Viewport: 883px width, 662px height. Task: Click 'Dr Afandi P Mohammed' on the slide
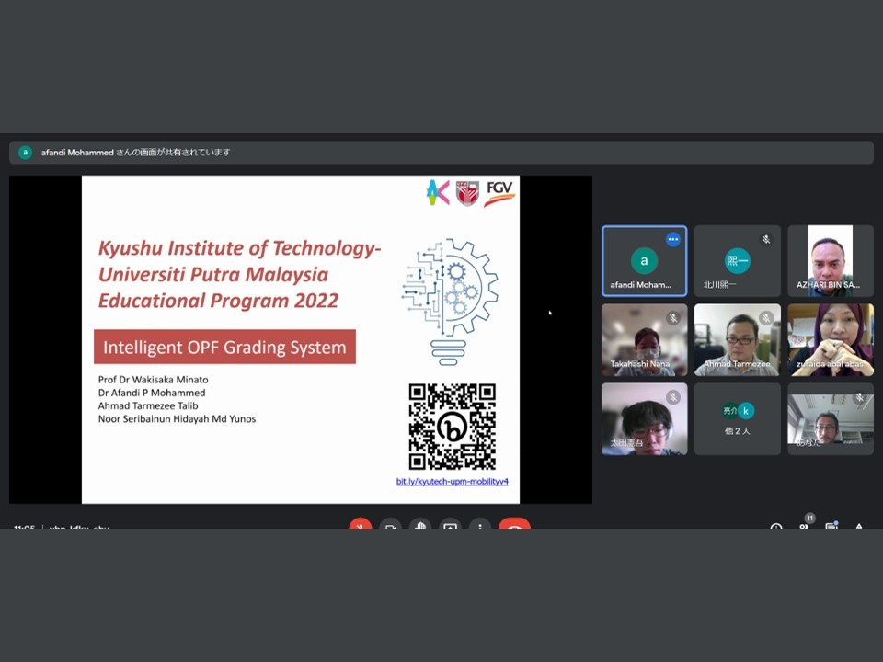[152, 393]
